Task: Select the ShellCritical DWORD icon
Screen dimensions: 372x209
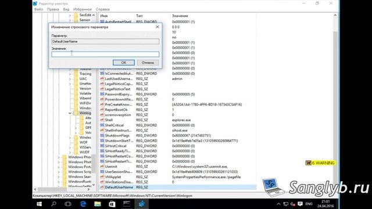Action: (x=102, y=125)
